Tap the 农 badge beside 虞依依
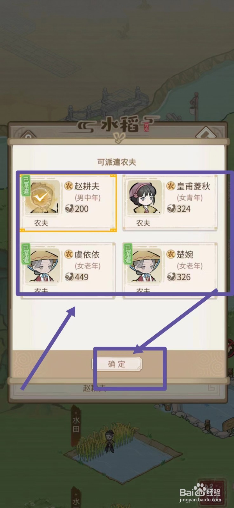Viewport: 234px width, 508px height. [x=69, y=254]
